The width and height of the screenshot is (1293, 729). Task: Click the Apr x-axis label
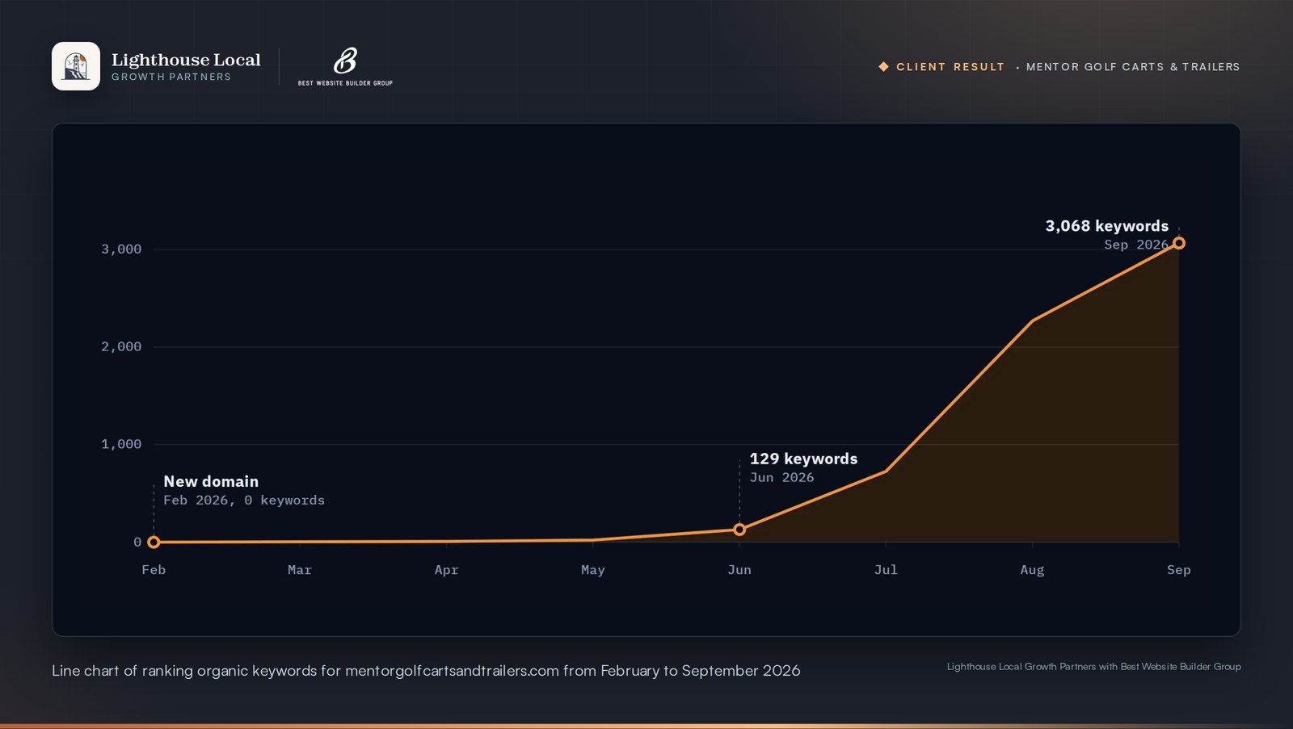coord(446,570)
